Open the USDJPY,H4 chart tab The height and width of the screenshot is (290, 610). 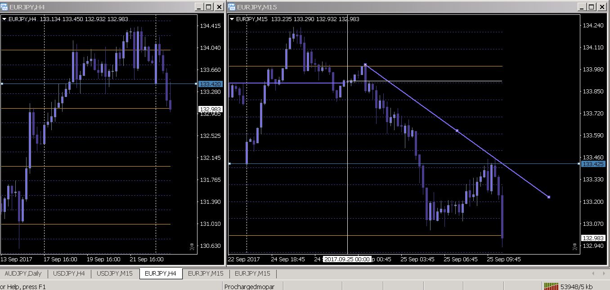pyautogui.click(x=69, y=273)
